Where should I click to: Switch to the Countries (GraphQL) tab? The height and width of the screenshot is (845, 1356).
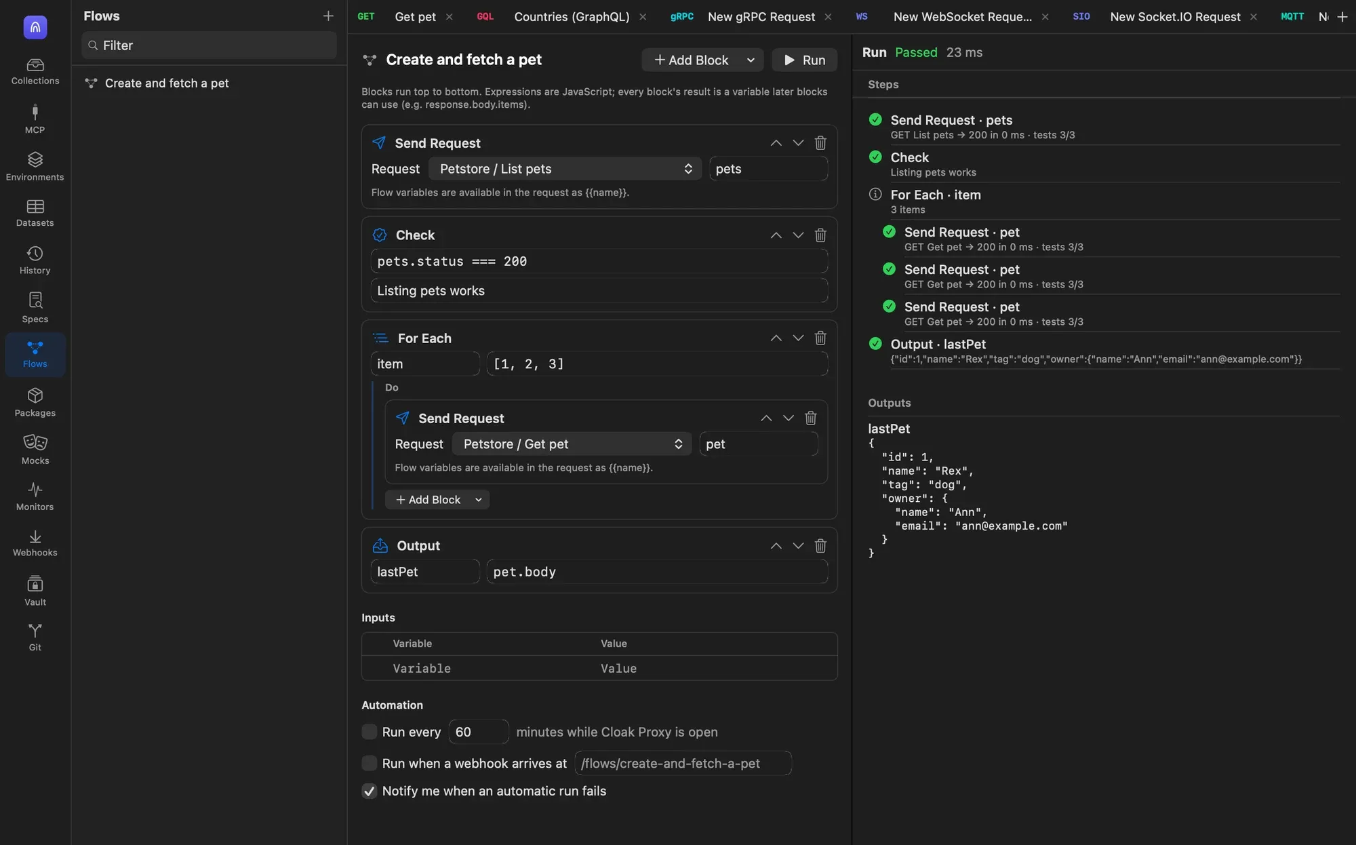pyautogui.click(x=572, y=17)
